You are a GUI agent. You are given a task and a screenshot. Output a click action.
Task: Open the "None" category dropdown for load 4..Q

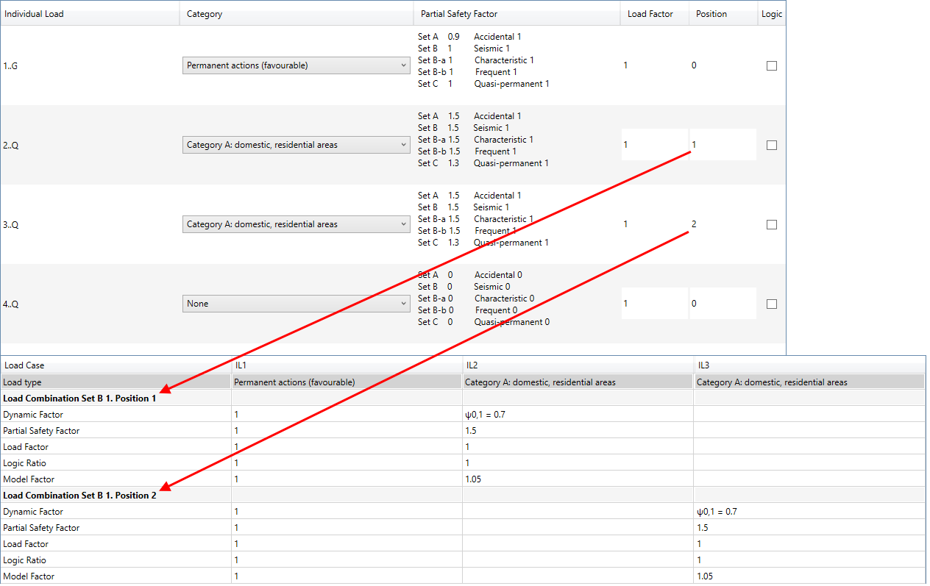(296, 303)
